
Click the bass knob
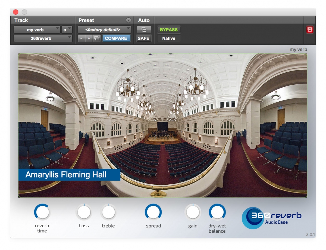pyautogui.click(x=84, y=212)
